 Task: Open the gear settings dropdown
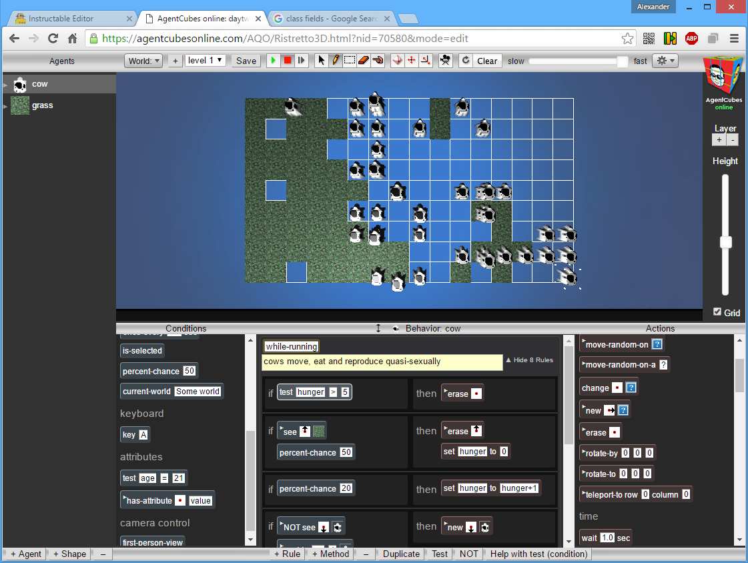click(665, 61)
